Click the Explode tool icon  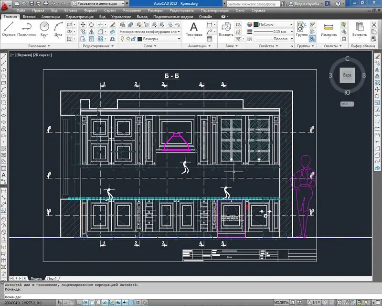(x=112, y=32)
